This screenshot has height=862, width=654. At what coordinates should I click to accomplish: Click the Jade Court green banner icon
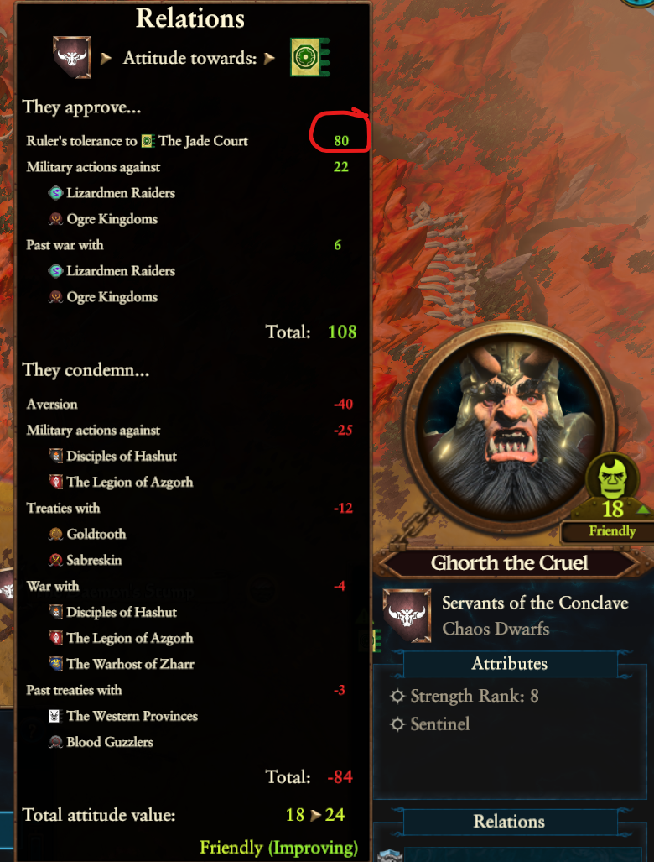309,57
